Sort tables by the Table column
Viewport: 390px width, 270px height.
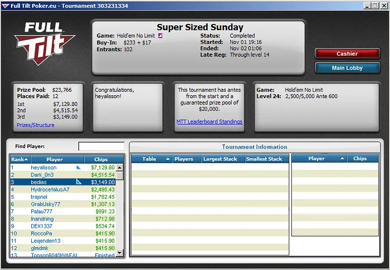149,159
